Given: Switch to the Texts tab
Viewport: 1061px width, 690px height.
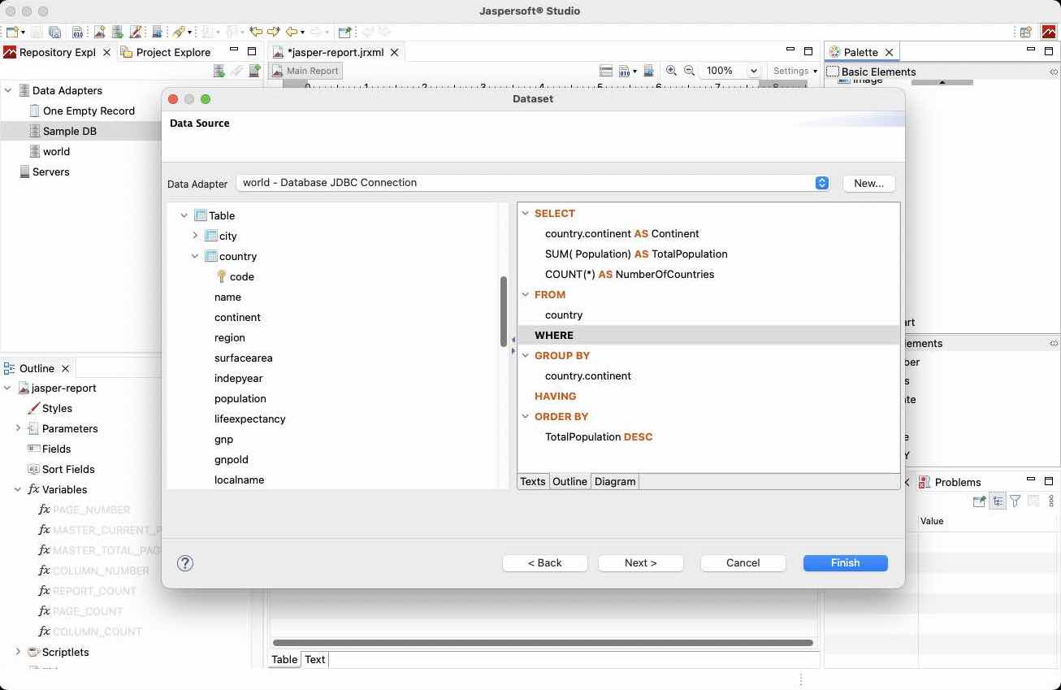Looking at the screenshot, I should click(533, 481).
